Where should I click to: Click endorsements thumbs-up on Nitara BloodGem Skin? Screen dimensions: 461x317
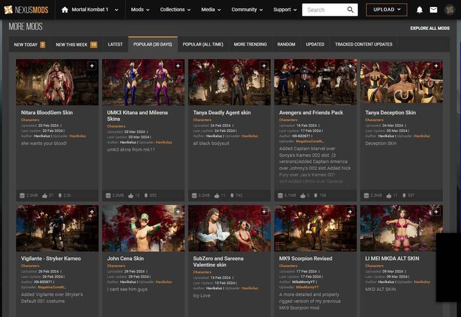tap(44, 195)
